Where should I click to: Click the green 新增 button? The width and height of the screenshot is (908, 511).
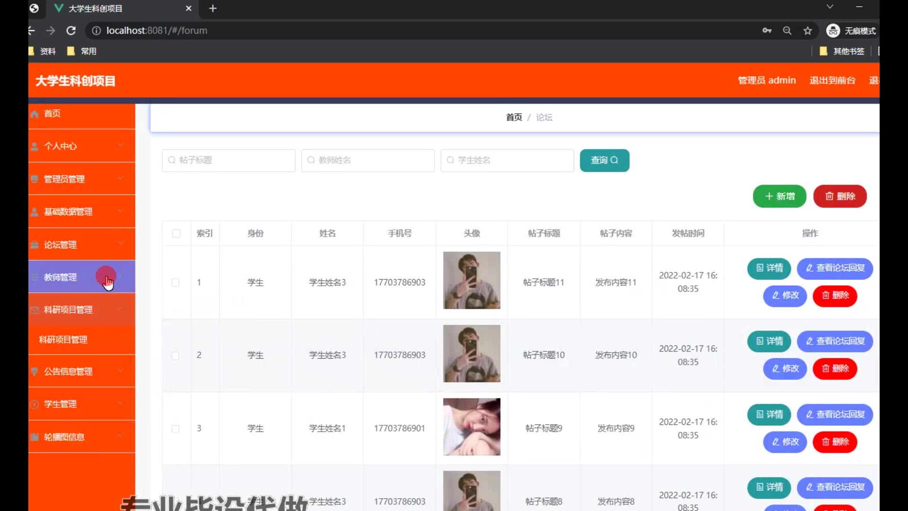coord(779,196)
